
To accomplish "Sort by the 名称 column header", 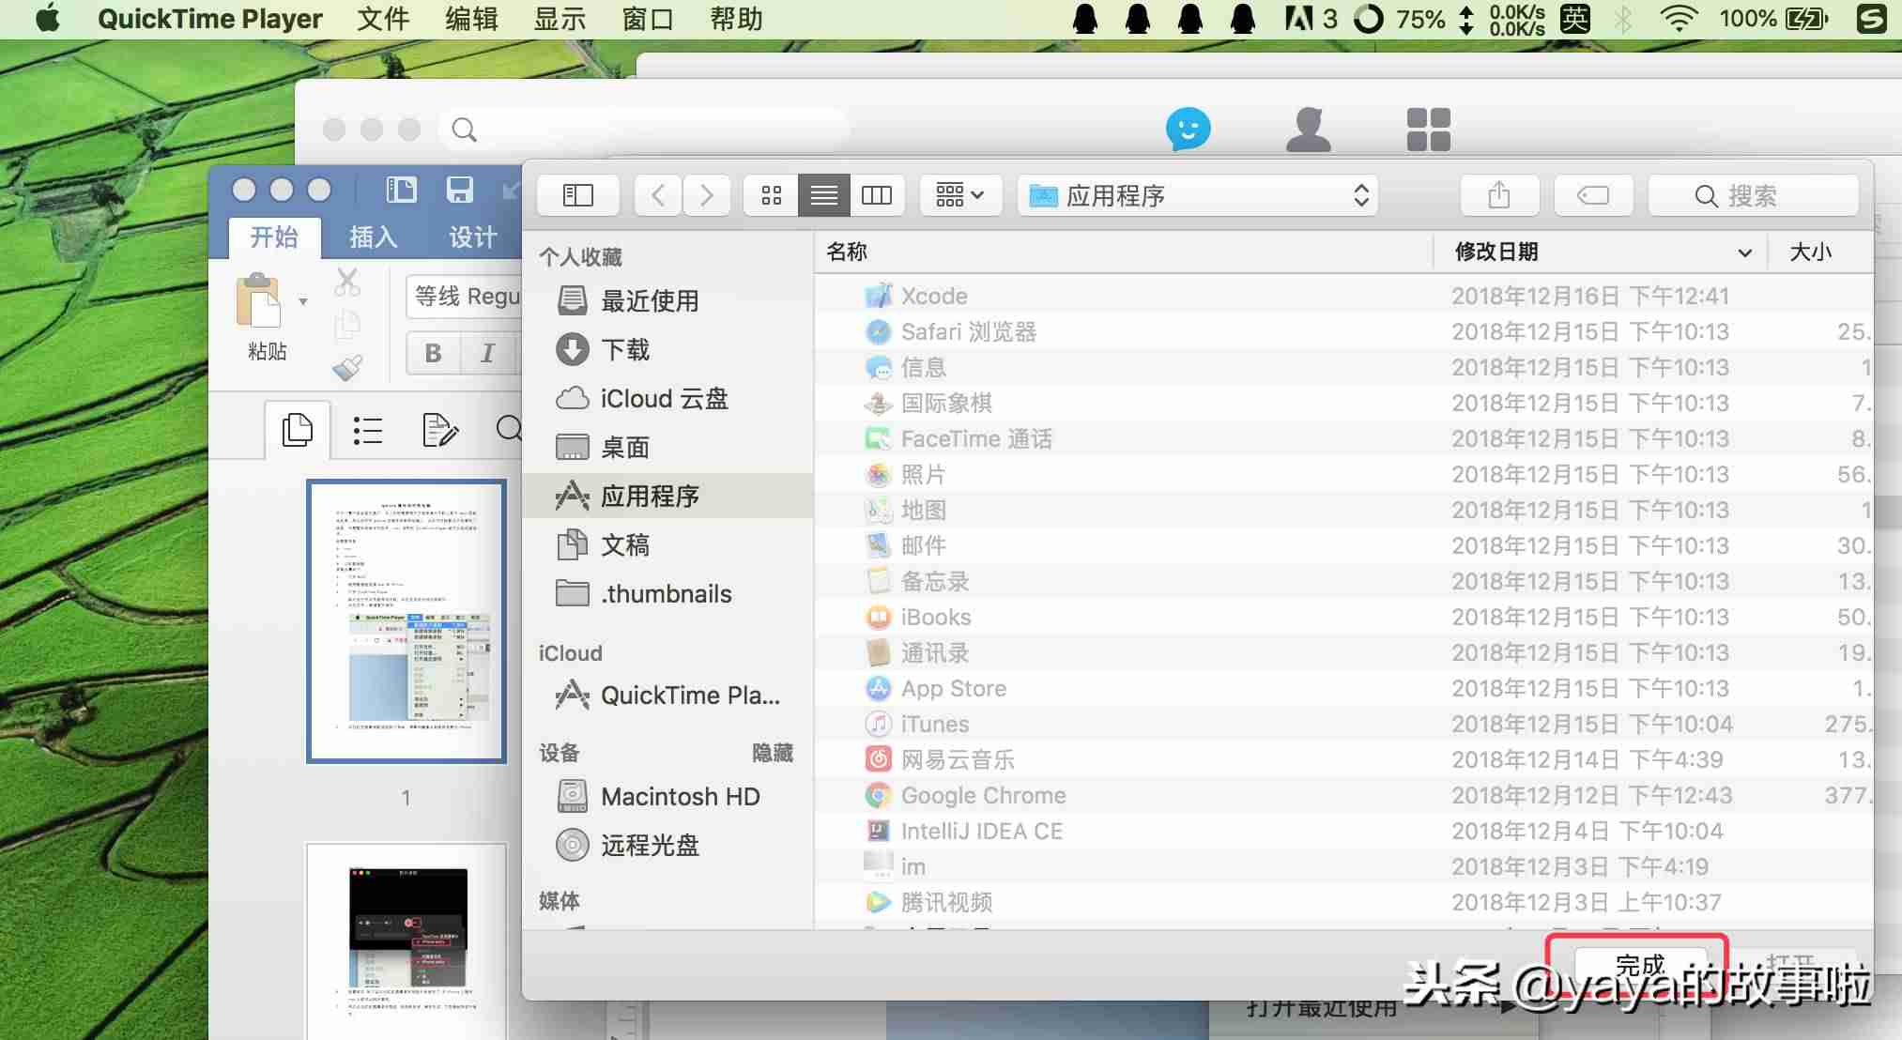I will tap(1124, 252).
